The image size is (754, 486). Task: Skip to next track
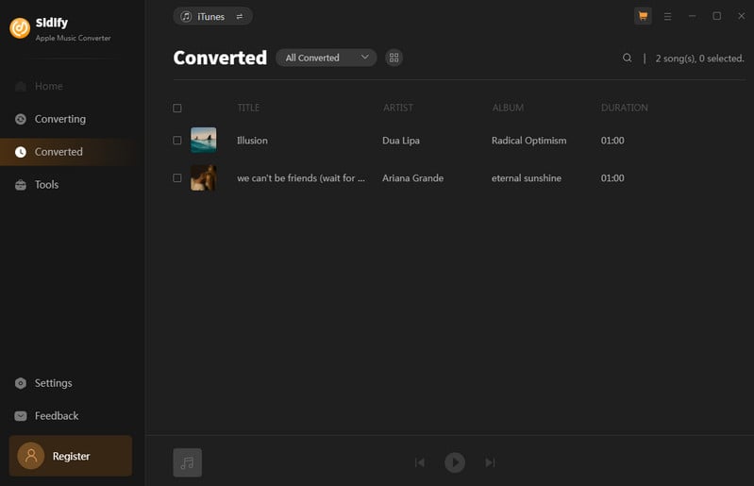coord(490,462)
